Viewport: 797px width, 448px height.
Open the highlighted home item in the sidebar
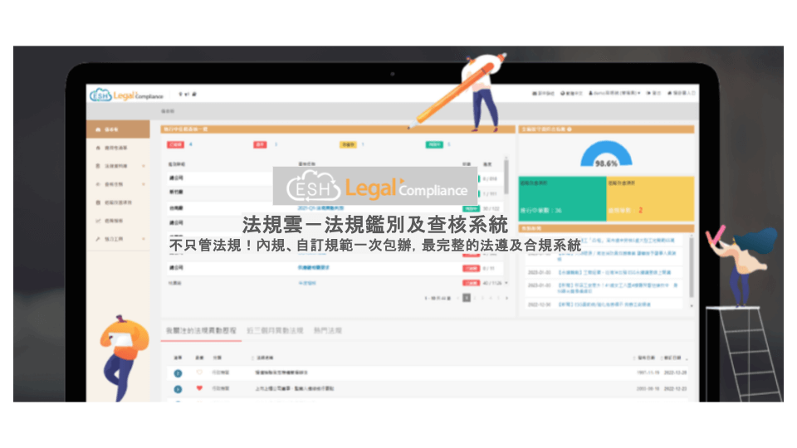pyautogui.click(x=118, y=129)
